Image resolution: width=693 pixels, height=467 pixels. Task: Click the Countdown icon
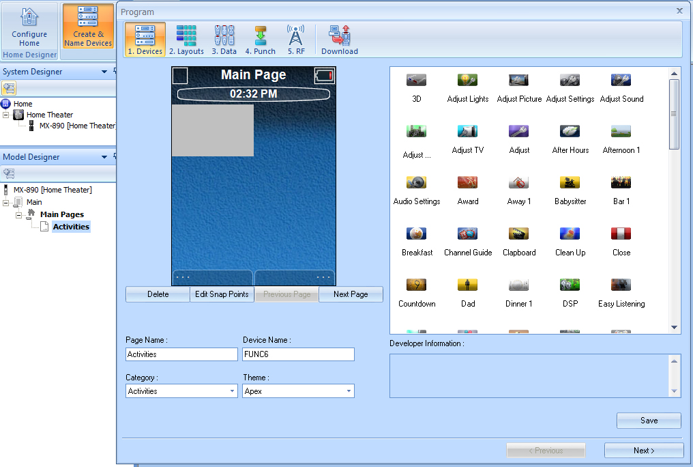[417, 285]
